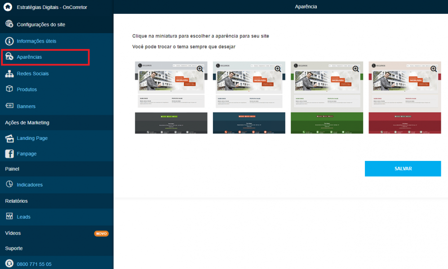Magnify the green theme preview
The image size is (448, 269).
pyautogui.click(x=356, y=69)
